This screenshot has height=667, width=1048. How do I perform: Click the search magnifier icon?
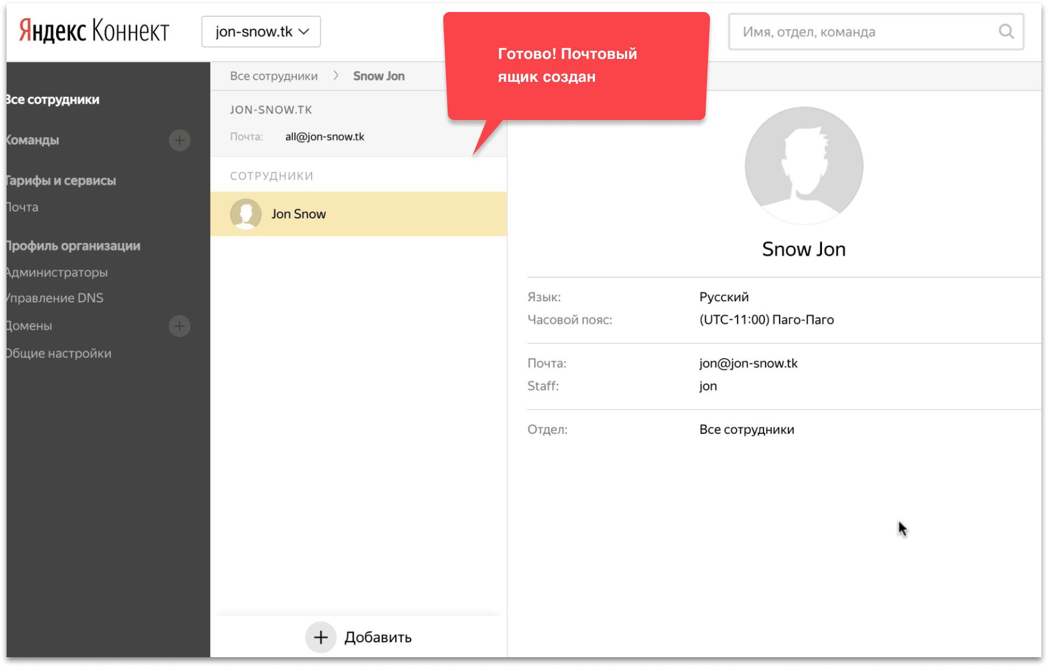point(1006,32)
